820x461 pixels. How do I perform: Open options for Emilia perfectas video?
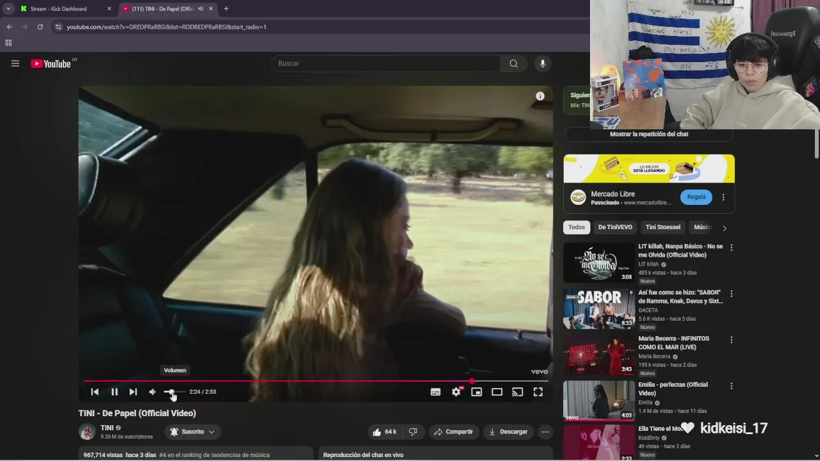pos(731,385)
